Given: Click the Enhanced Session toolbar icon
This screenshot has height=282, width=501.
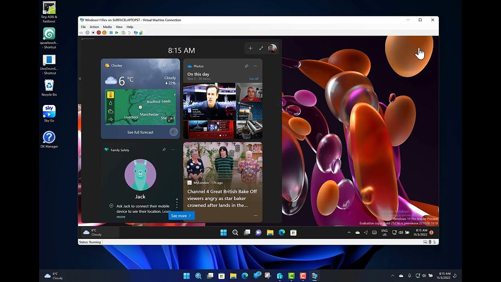Looking at the screenshot, I should click(x=136, y=33).
